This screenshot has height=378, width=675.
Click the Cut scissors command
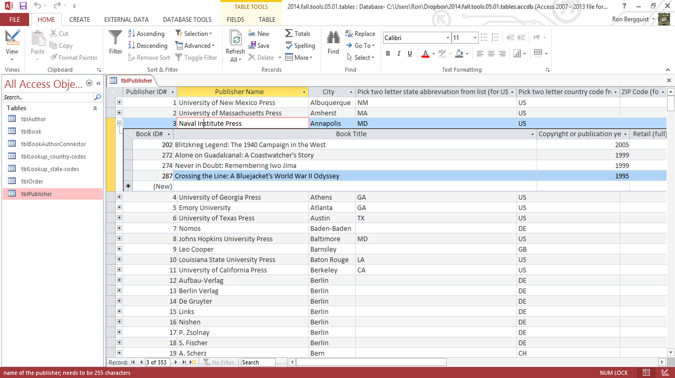tap(59, 34)
